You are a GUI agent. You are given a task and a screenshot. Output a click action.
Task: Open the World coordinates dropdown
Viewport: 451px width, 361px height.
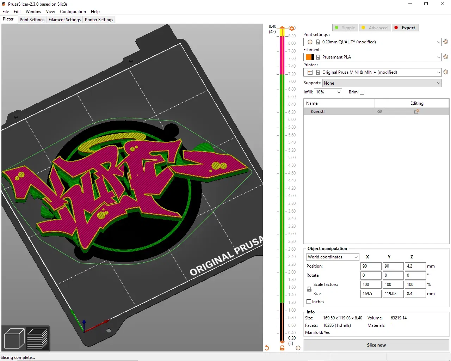[x=333, y=257]
